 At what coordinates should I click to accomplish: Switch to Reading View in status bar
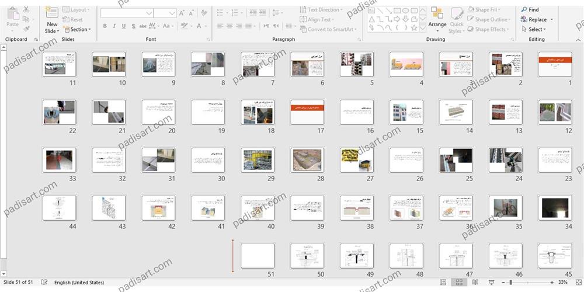(474, 283)
